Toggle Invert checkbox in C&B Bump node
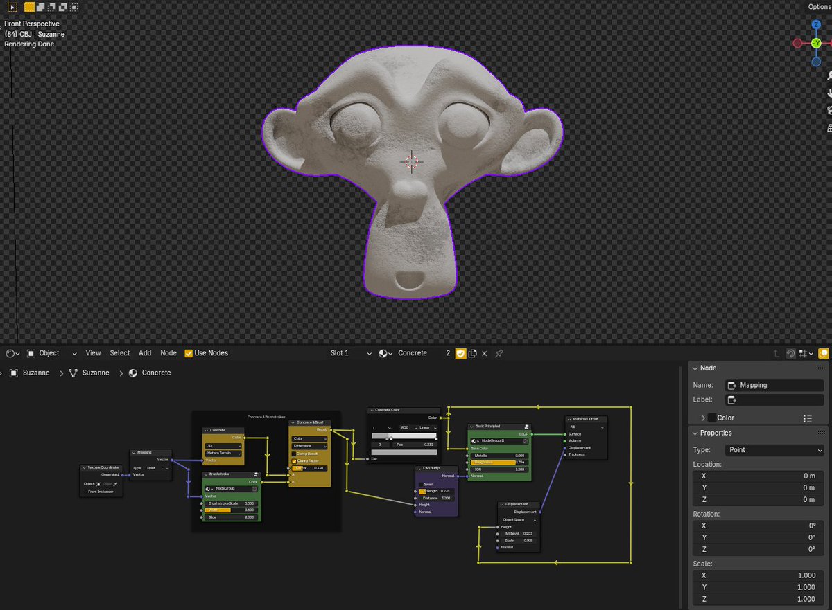The width and height of the screenshot is (832, 610). click(421, 484)
